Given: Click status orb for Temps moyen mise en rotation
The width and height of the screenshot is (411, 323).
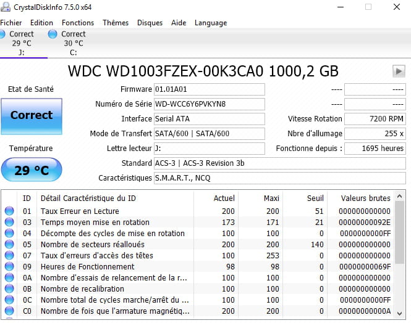Looking at the screenshot, I should [9, 223].
